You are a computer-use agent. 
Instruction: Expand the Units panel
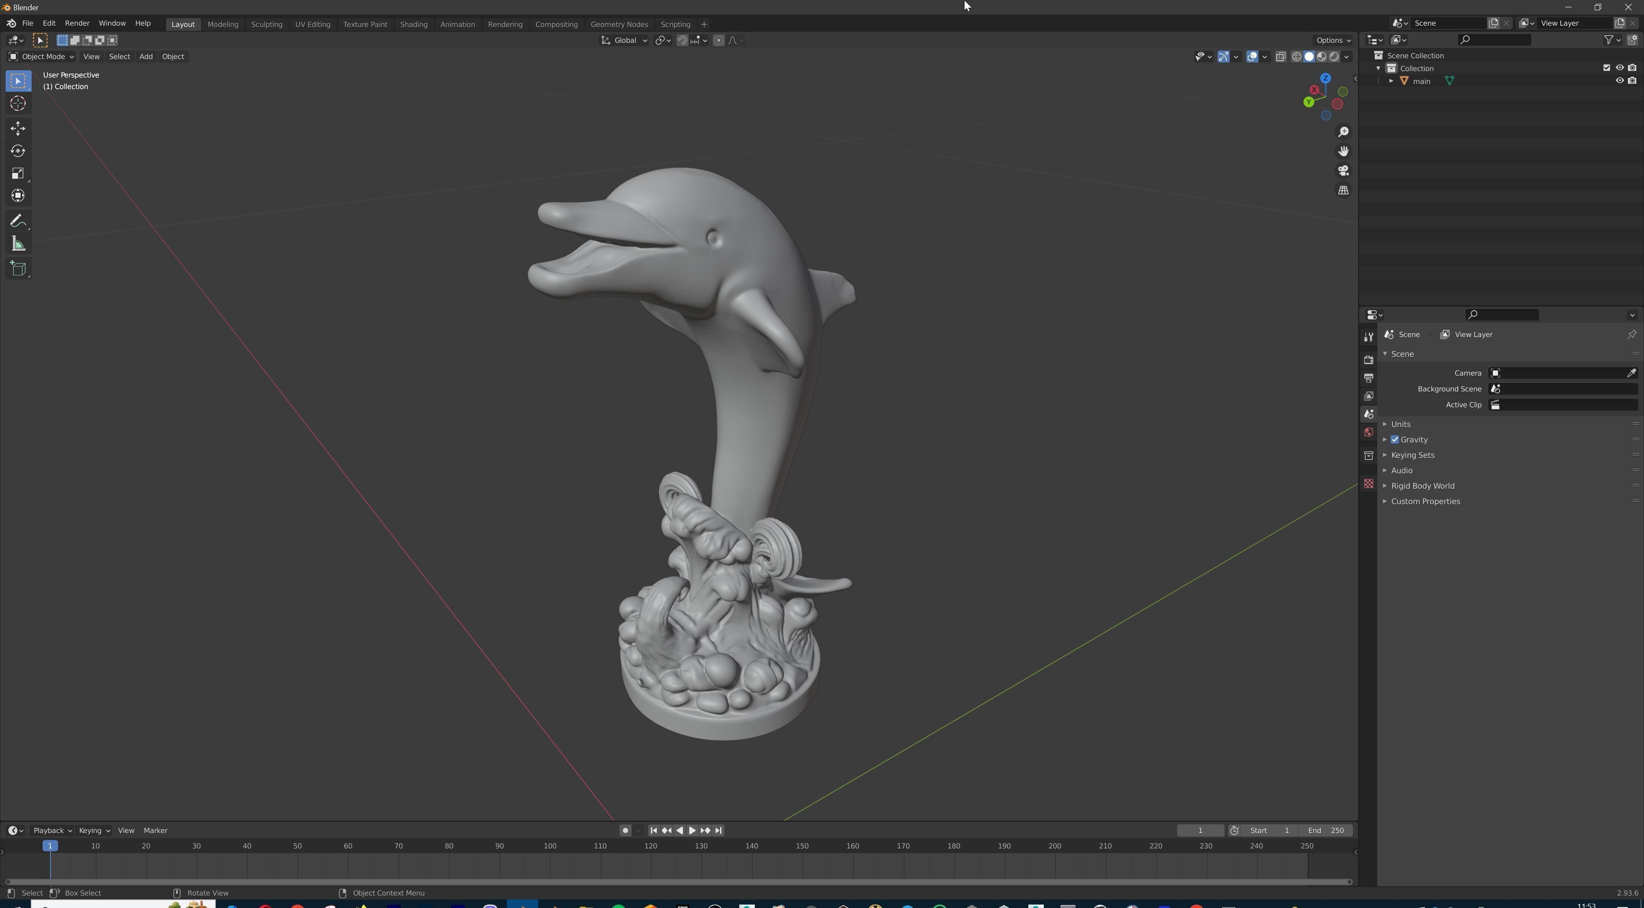pos(1400,424)
